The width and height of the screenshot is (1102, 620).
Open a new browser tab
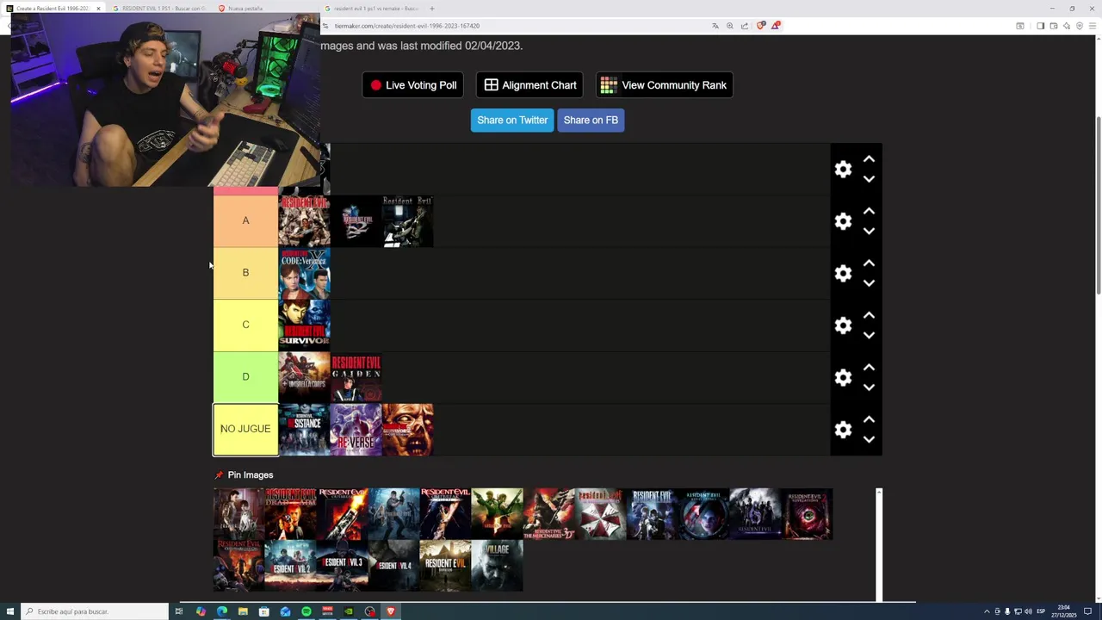pos(432,9)
